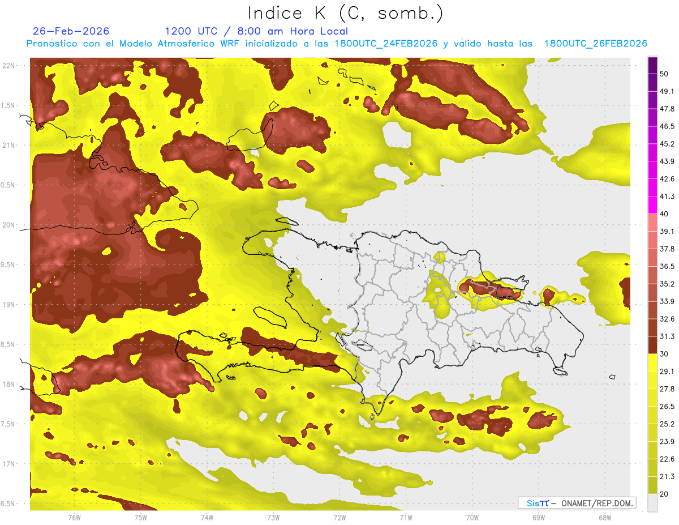Click the longitude axis label "74W"
The height and width of the screenshot is (525, 679).
point(207,518)
